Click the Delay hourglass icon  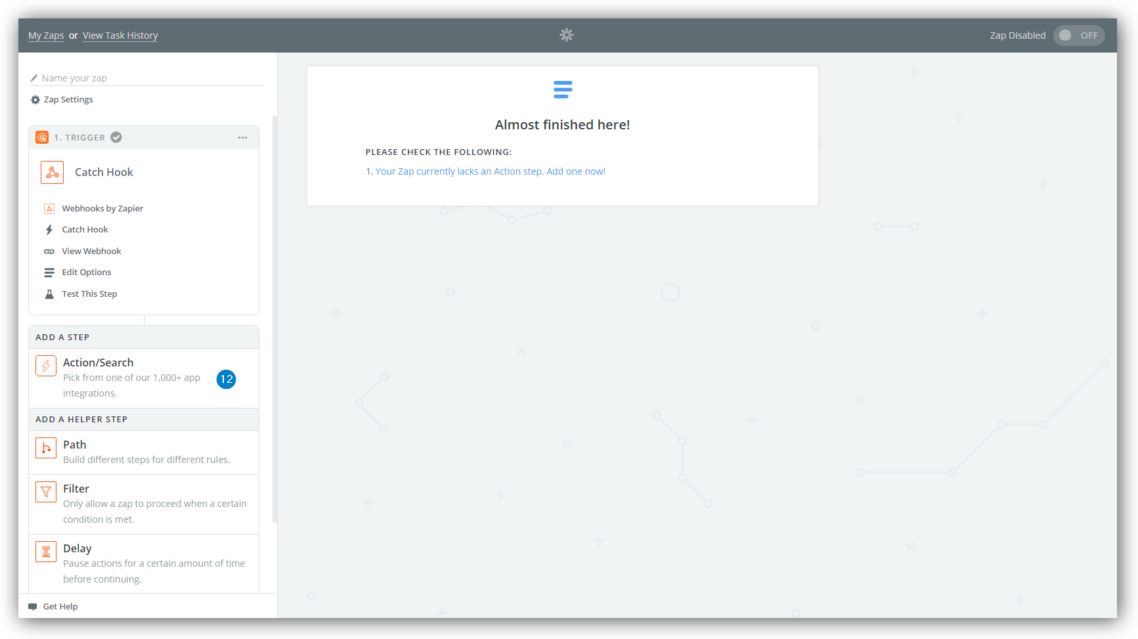pyautogui.click(x=46, y=552)
